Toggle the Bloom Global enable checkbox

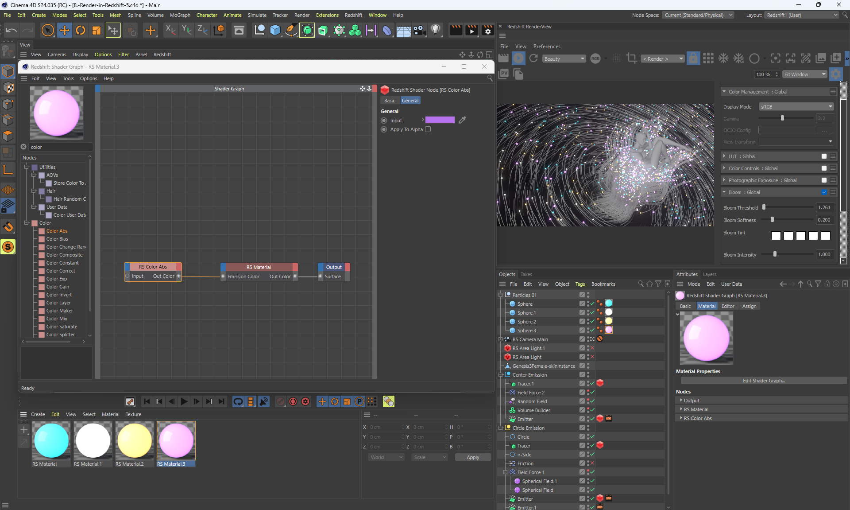click(824, 192)
